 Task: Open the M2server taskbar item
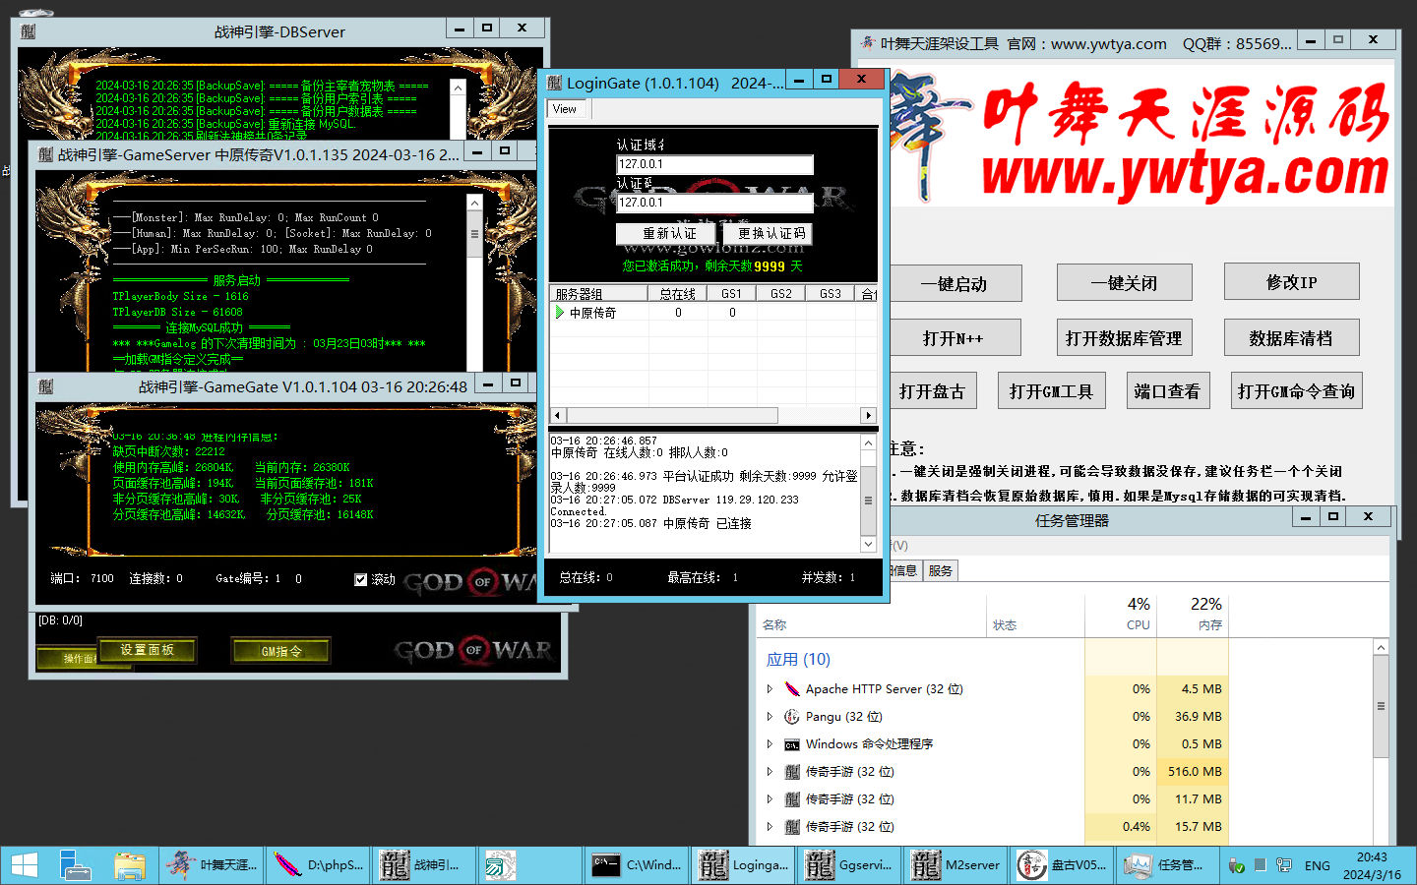955,865
